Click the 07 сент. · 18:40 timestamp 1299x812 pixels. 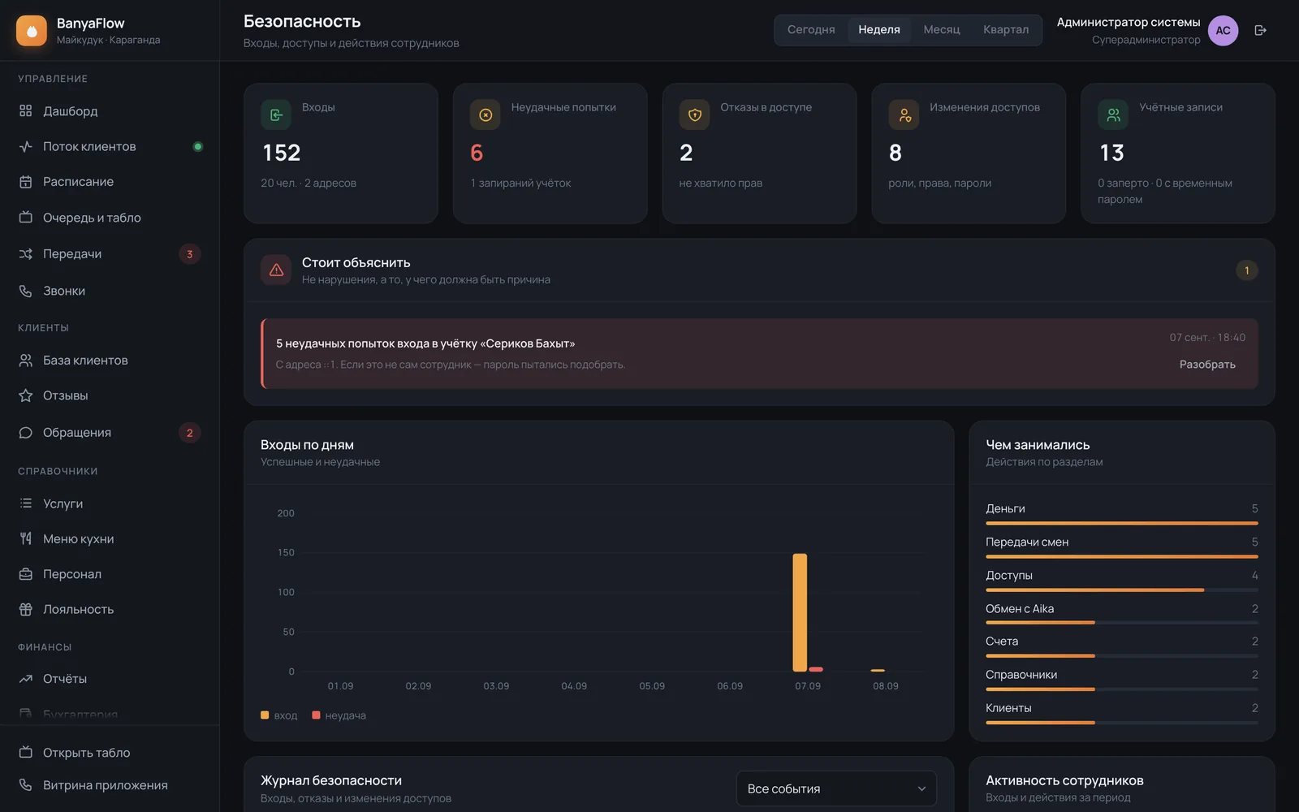click(x=1207, y=337)
